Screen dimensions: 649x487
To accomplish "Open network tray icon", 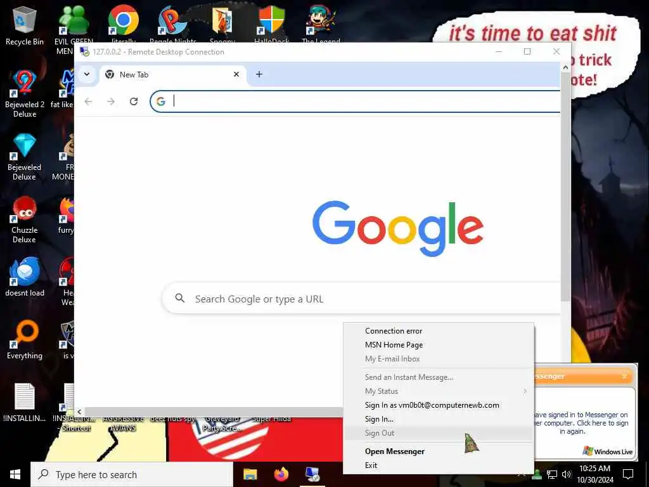I will (x=552, y=474).
